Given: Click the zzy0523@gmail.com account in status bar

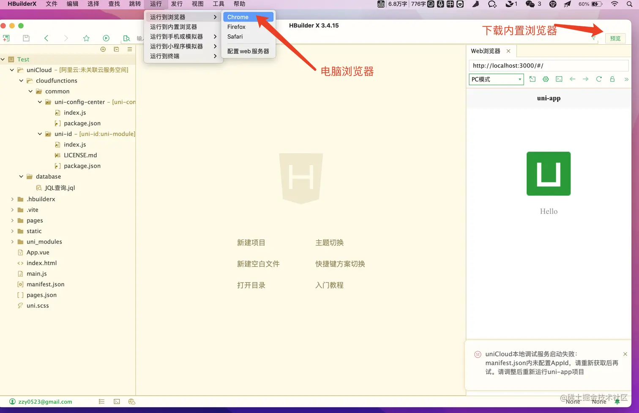Looking at the screenshot, I should (x=41, y=402).
